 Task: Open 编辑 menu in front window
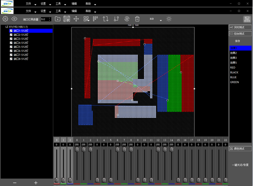pos(74,11)
